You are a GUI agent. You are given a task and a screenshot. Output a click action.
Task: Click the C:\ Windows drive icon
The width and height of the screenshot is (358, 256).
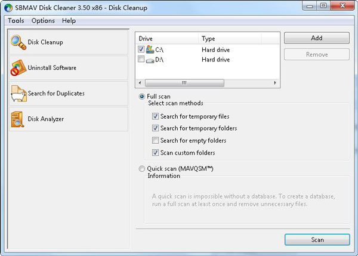pos(150,50)
